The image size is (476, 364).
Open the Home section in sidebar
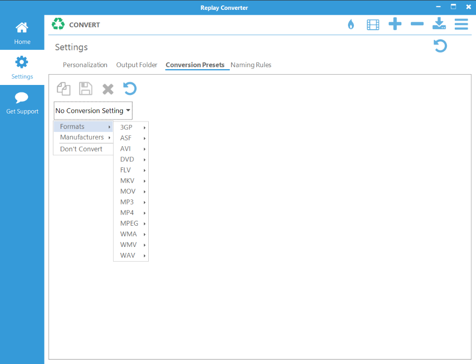(x=22, y=33)
